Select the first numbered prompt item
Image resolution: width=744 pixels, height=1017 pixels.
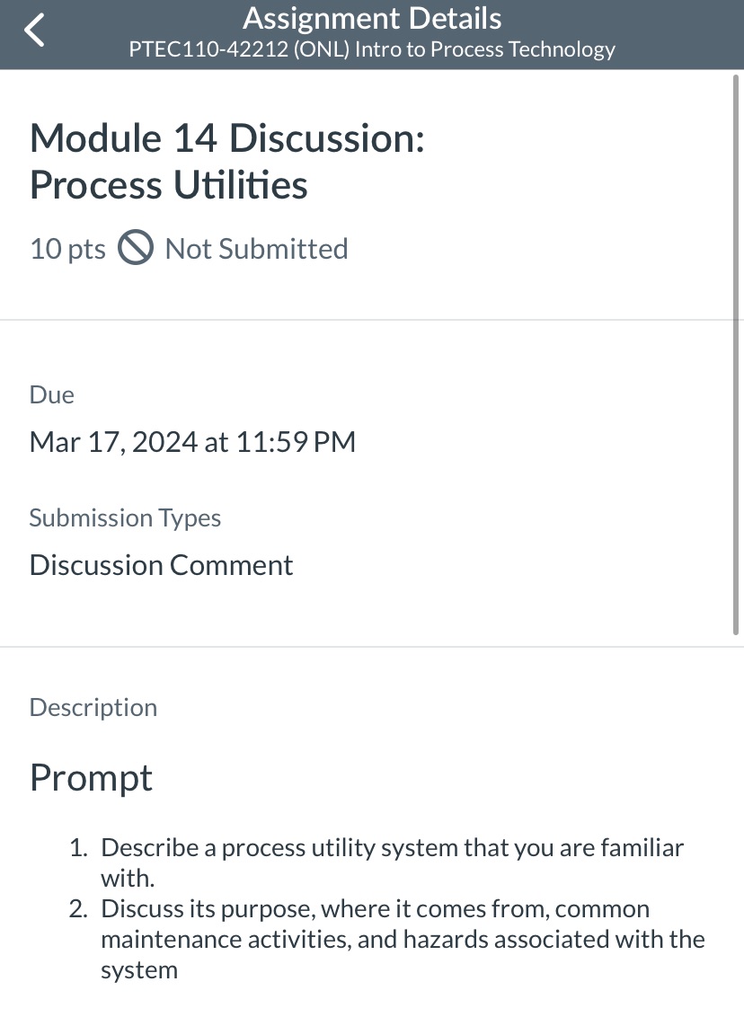pos(392,862)
